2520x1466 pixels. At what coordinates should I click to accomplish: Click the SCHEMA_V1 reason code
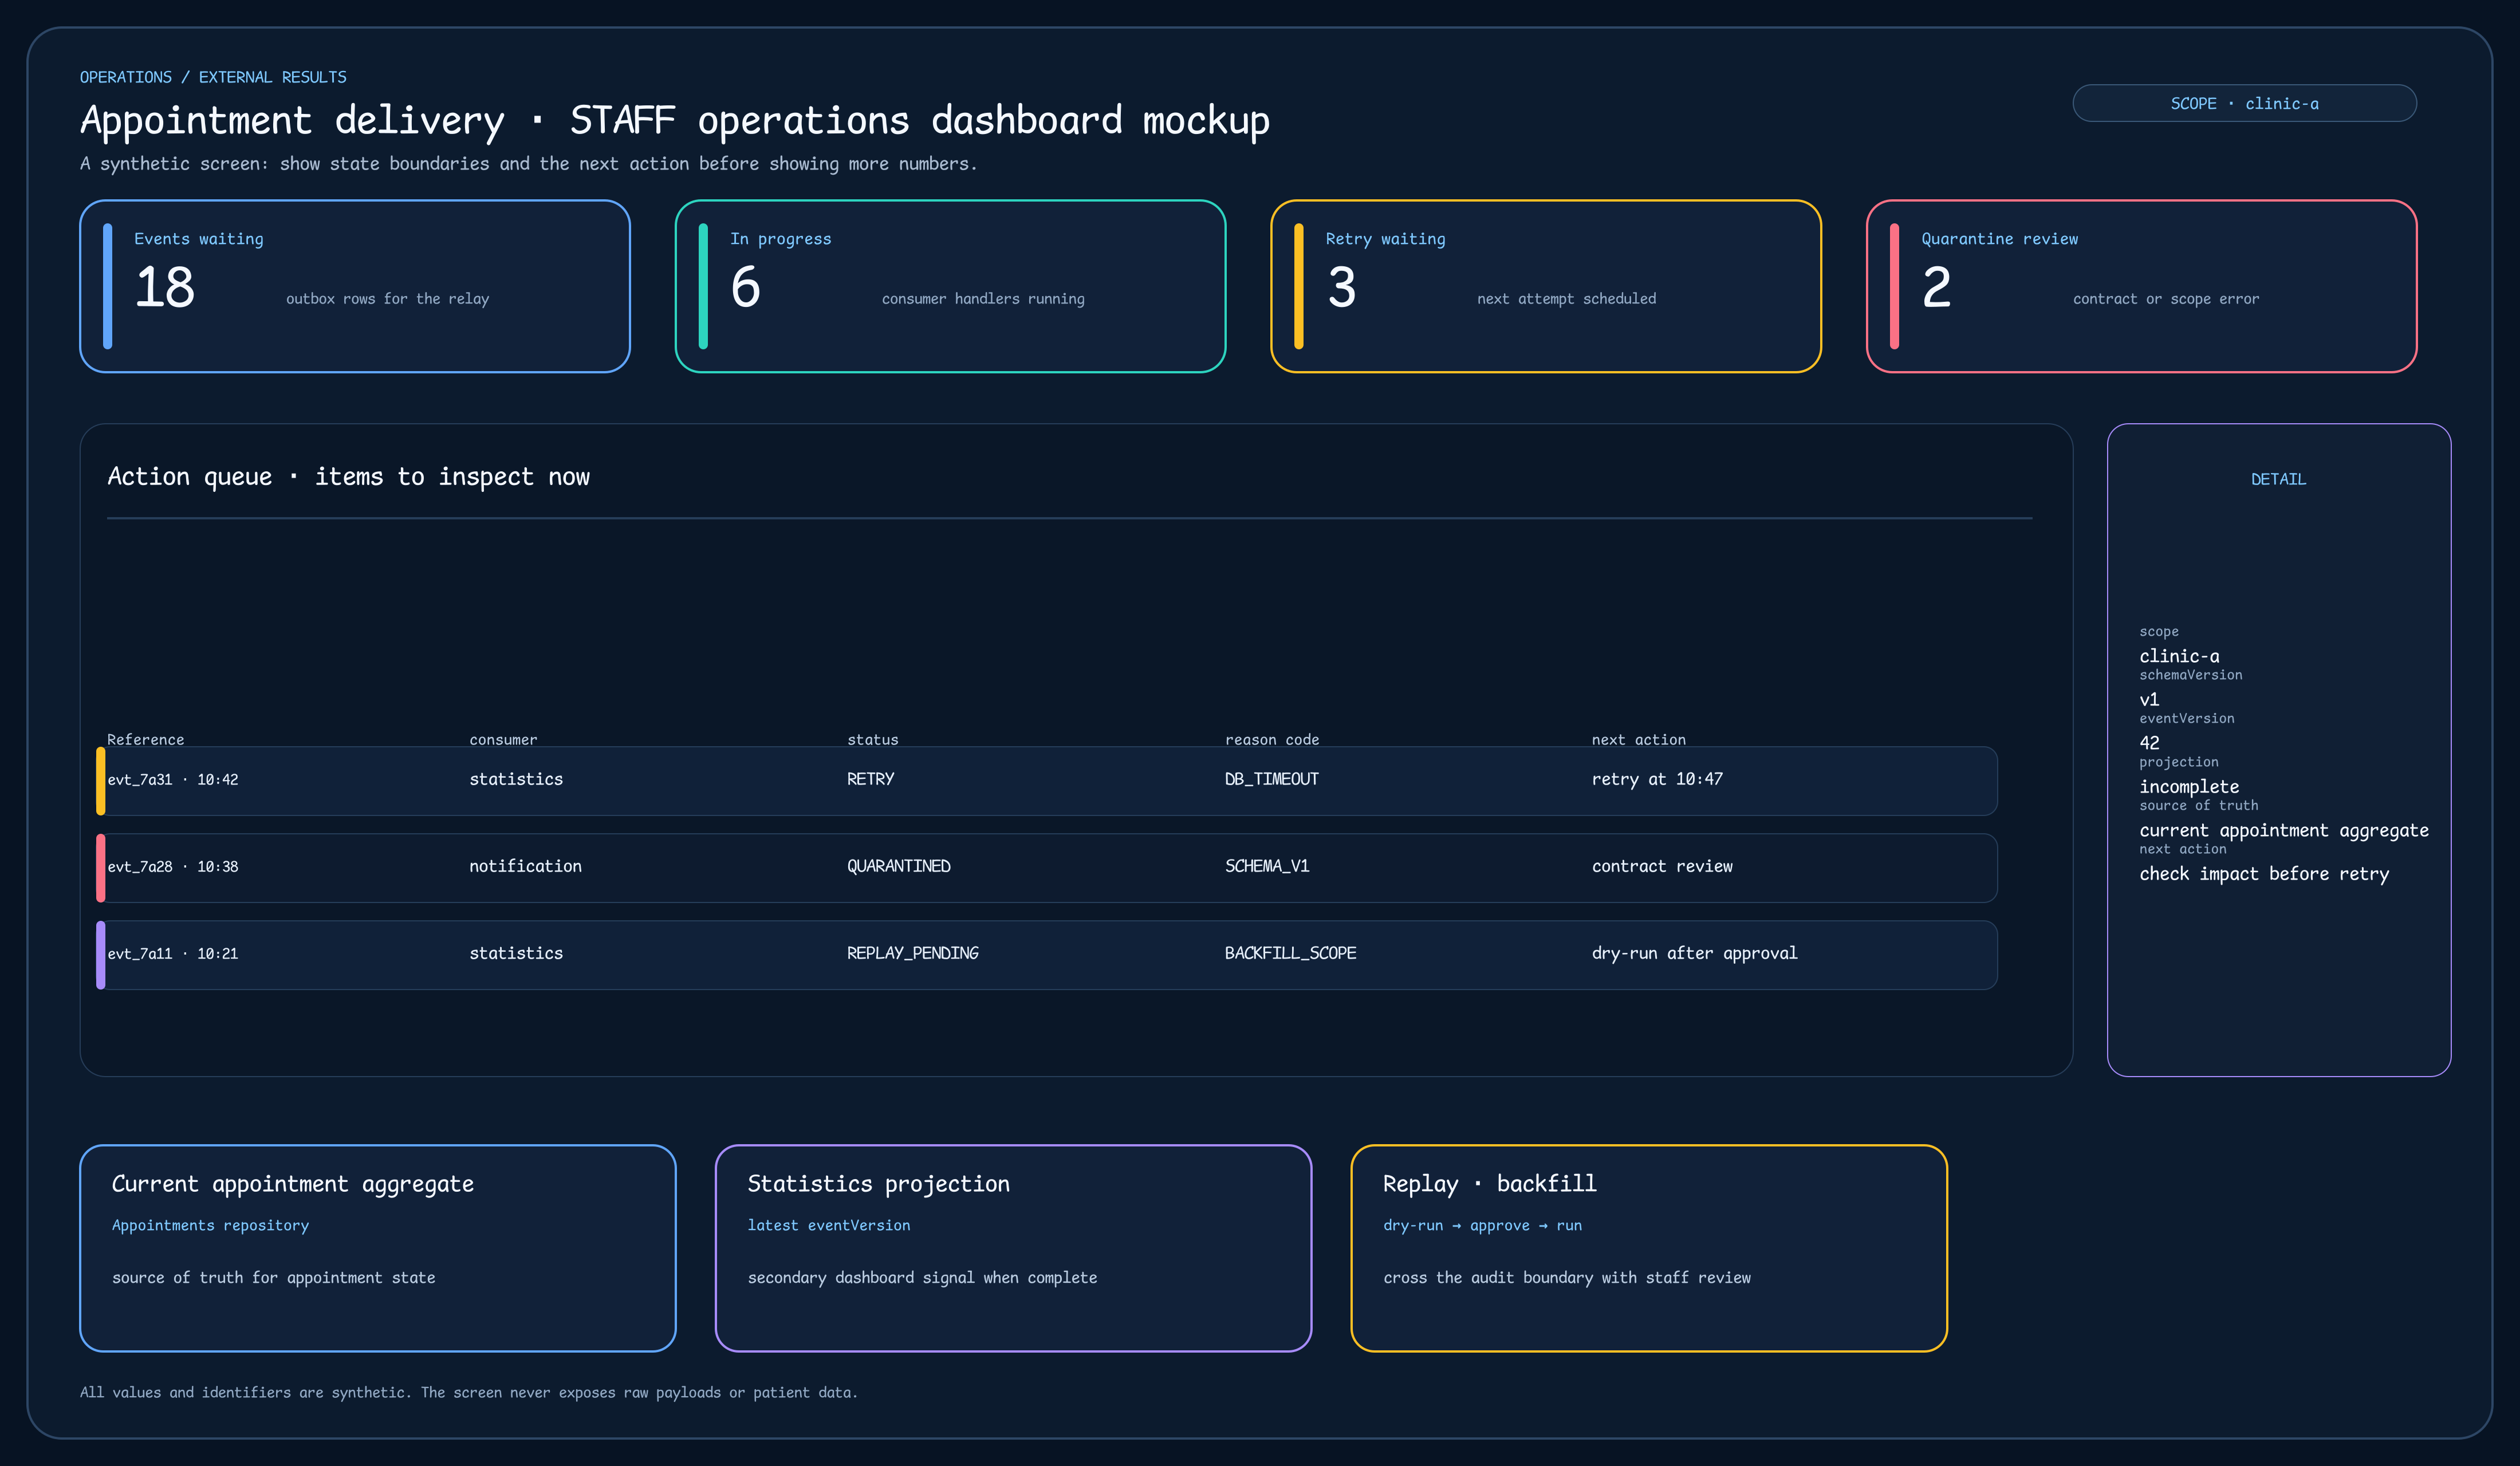1267,866
